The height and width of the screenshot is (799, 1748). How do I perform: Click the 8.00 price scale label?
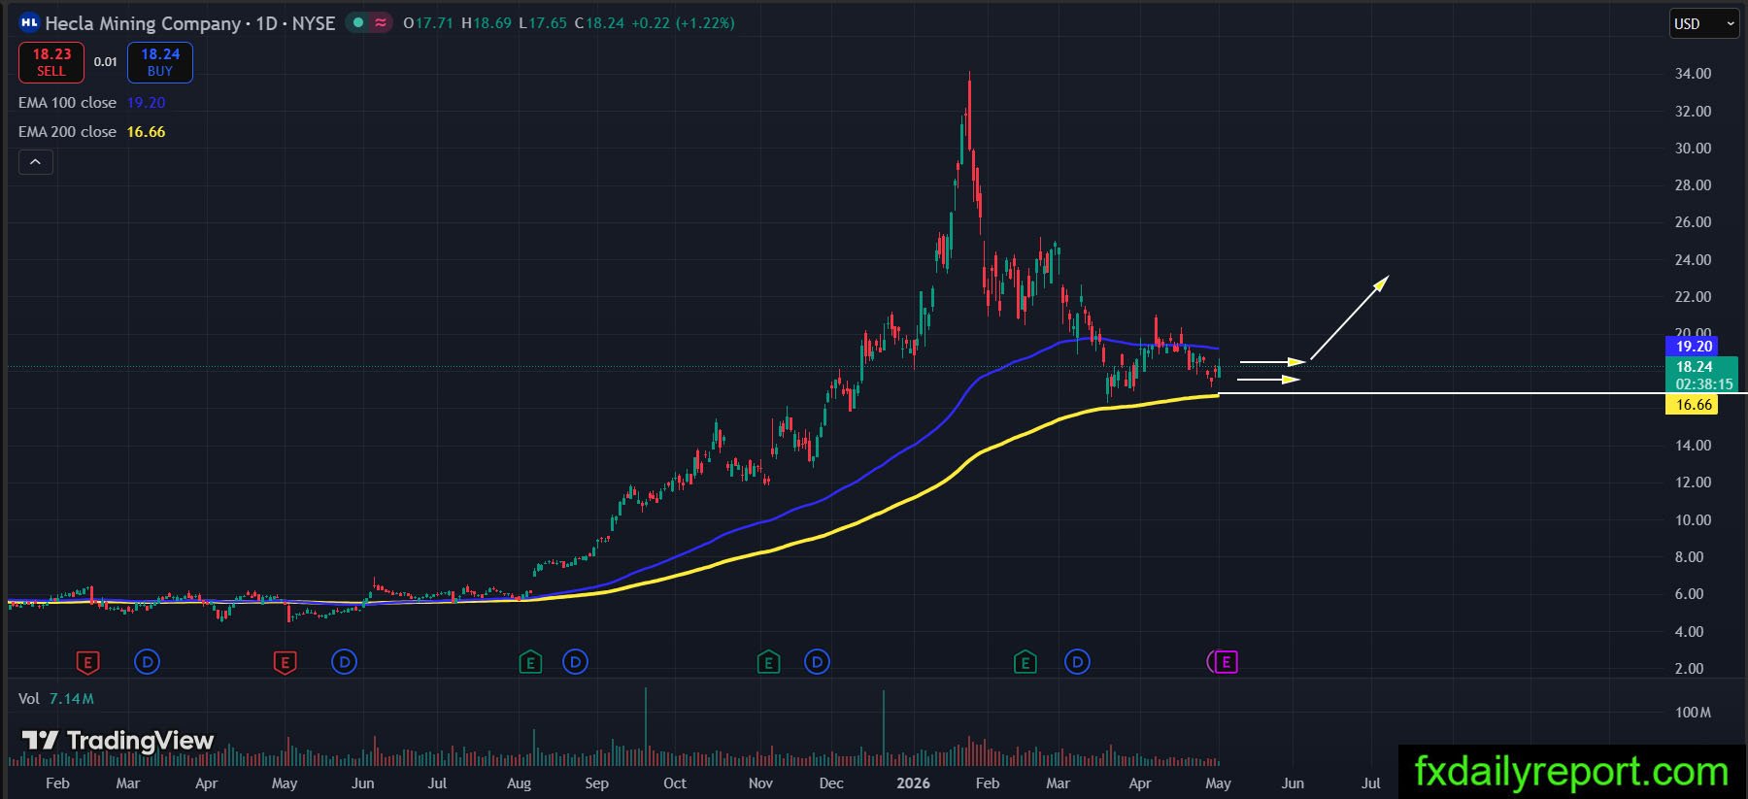click(1689, 557)
